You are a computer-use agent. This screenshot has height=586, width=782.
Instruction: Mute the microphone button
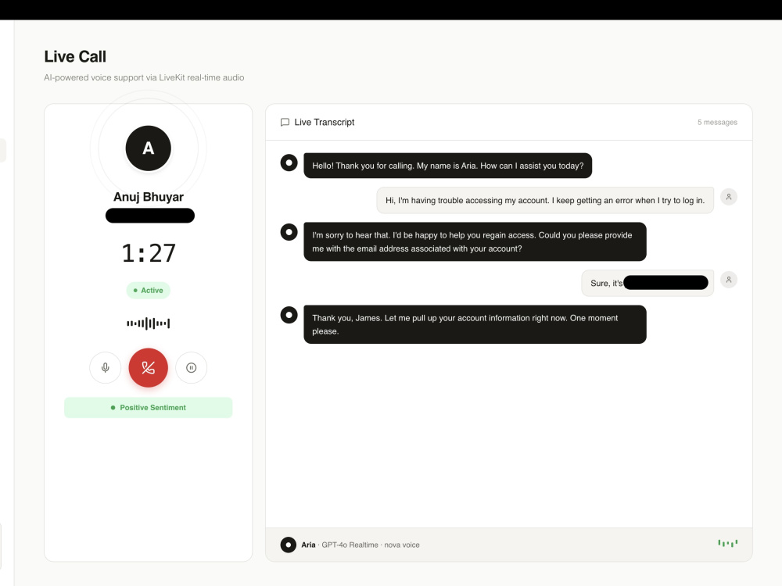106,368
